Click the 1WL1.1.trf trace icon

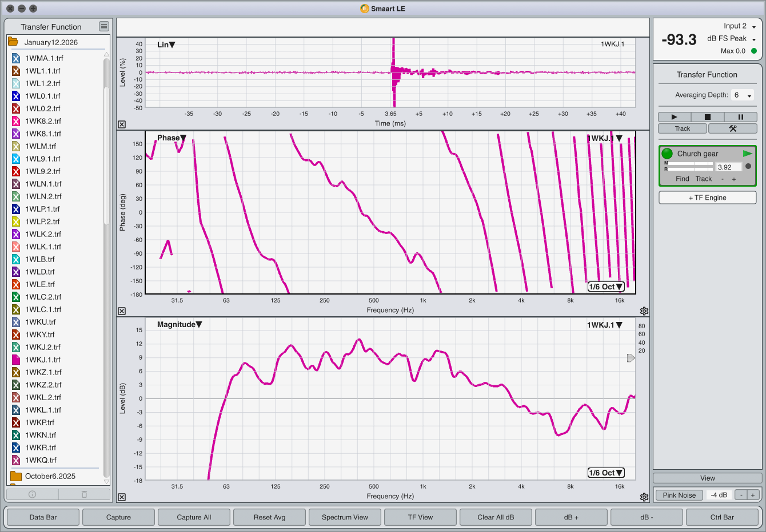coord(16,71)
